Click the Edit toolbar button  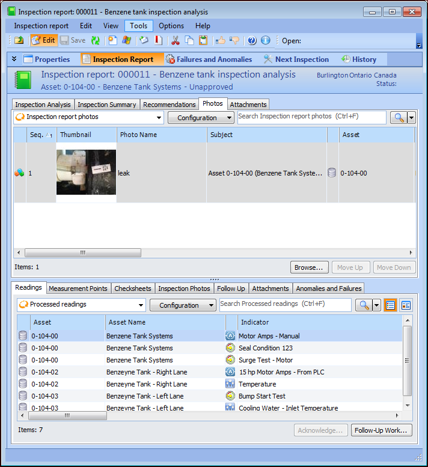tap(43, 40)
